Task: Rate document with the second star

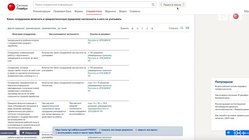Action: (137, 28)
